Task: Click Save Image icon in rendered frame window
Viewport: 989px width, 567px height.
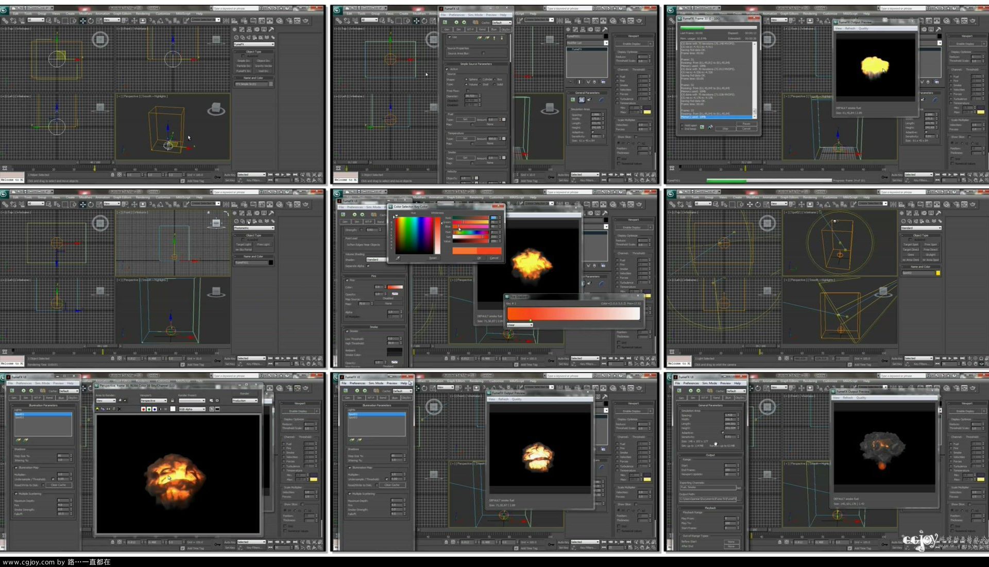Action: click(97, 409)
